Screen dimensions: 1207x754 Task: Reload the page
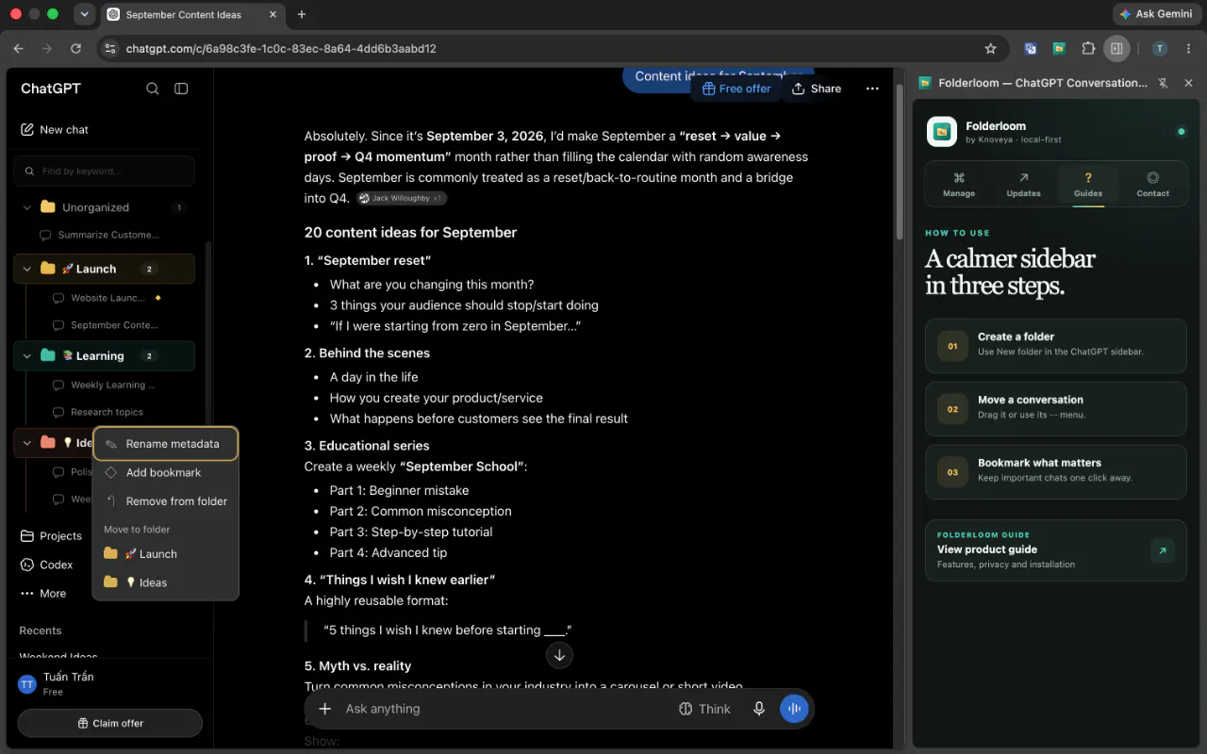[x=75, y=48]
